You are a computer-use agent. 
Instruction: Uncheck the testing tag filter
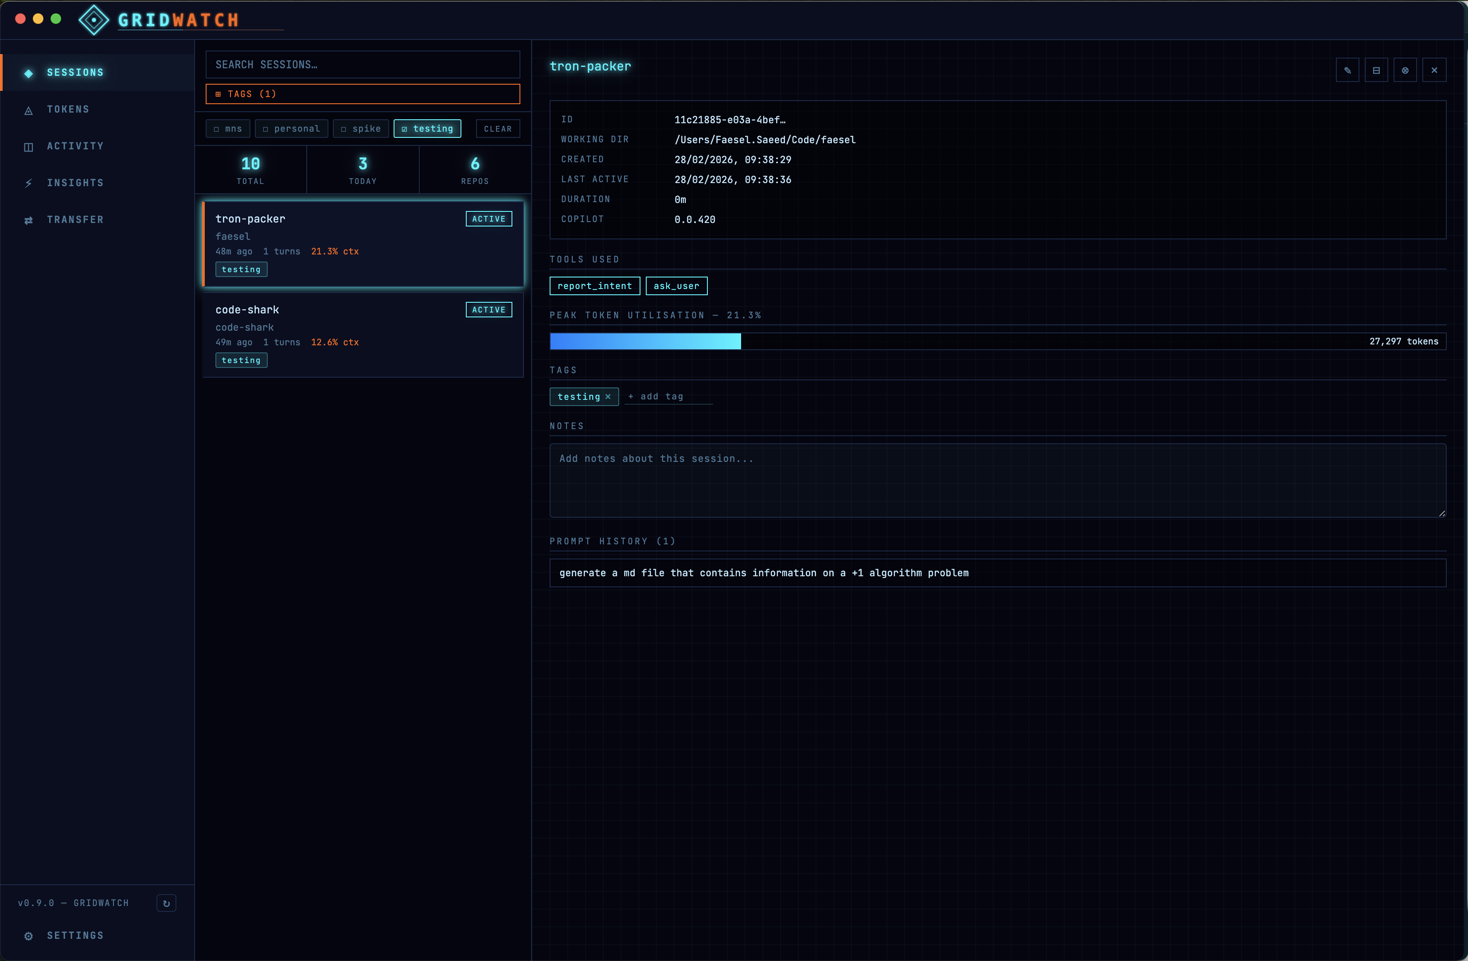[427, 128]
